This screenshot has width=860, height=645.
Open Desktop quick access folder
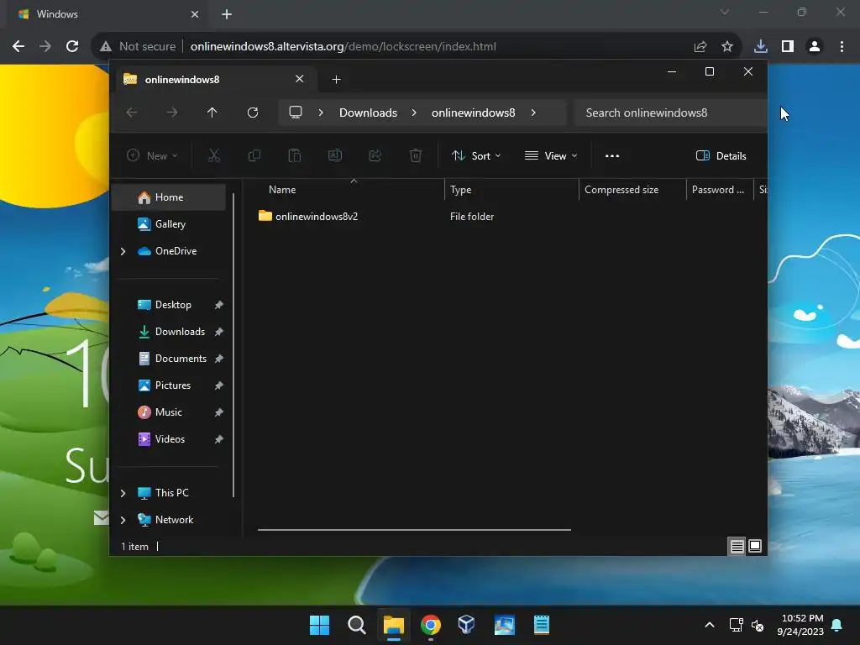169,305
